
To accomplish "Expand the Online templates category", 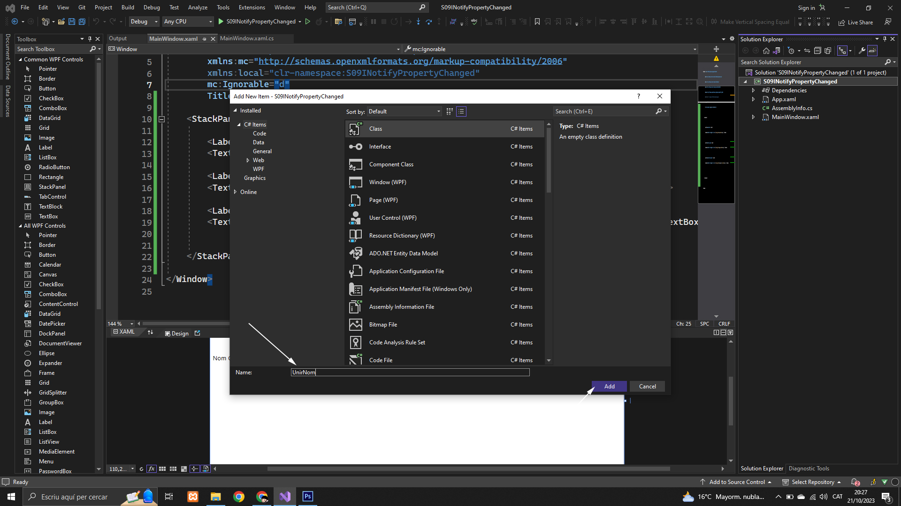I will click(x=236, y=192).
